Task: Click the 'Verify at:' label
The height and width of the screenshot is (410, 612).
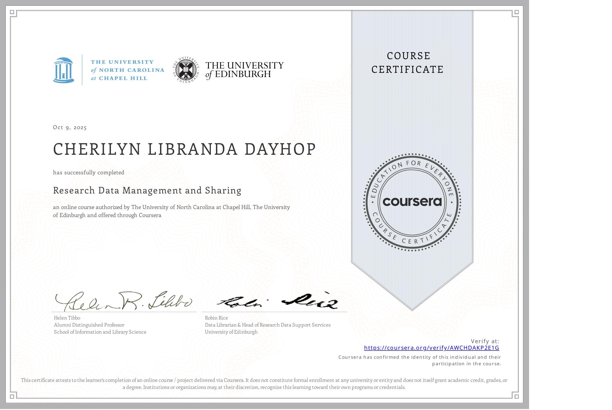Action: (485, 341)
